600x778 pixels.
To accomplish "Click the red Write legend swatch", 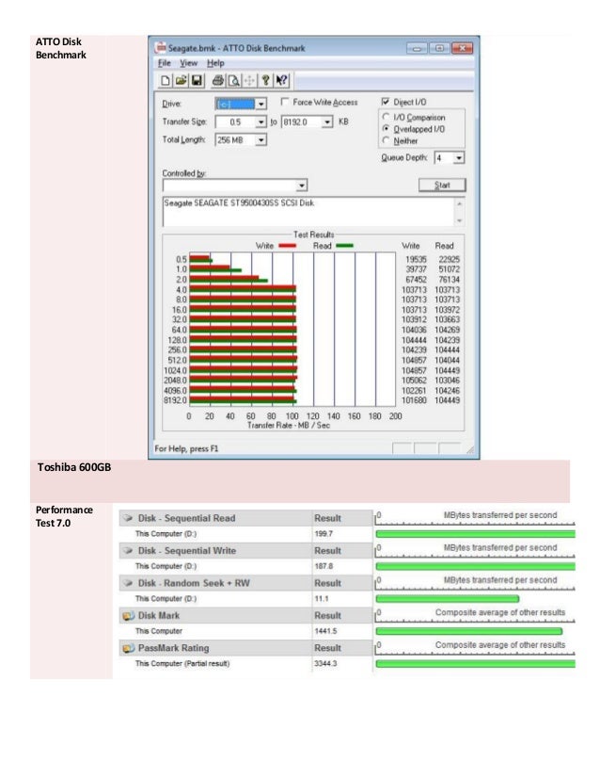I will 288,246.
